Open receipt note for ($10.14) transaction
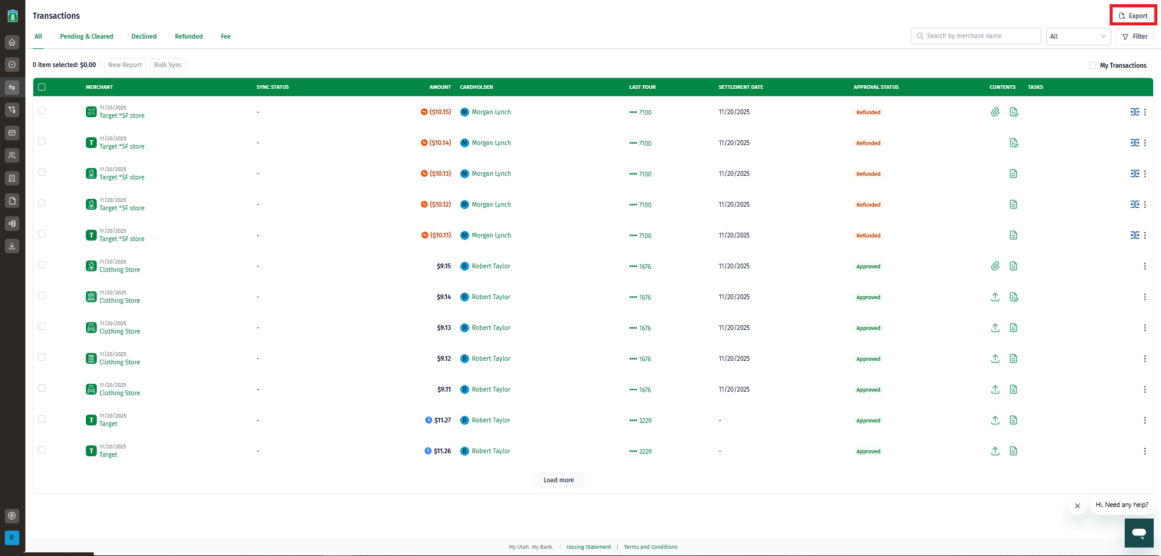Image resolution: width=1161 pixels, height=556 pixels. click(1013, 143)
